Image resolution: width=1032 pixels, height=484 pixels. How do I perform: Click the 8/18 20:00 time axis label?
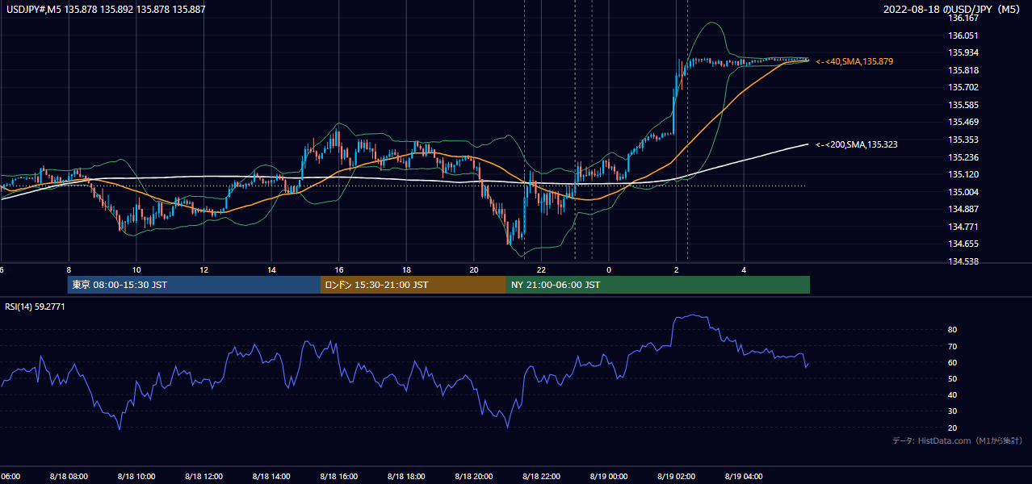[x=474, y=476]
